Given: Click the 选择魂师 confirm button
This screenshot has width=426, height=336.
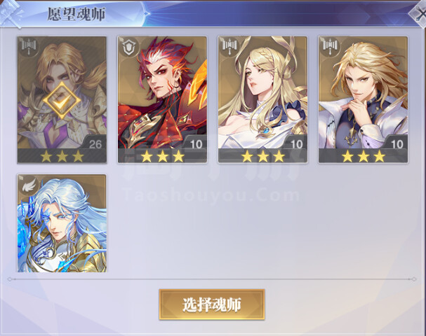Looking at the screenshot, I should [212, 304].
